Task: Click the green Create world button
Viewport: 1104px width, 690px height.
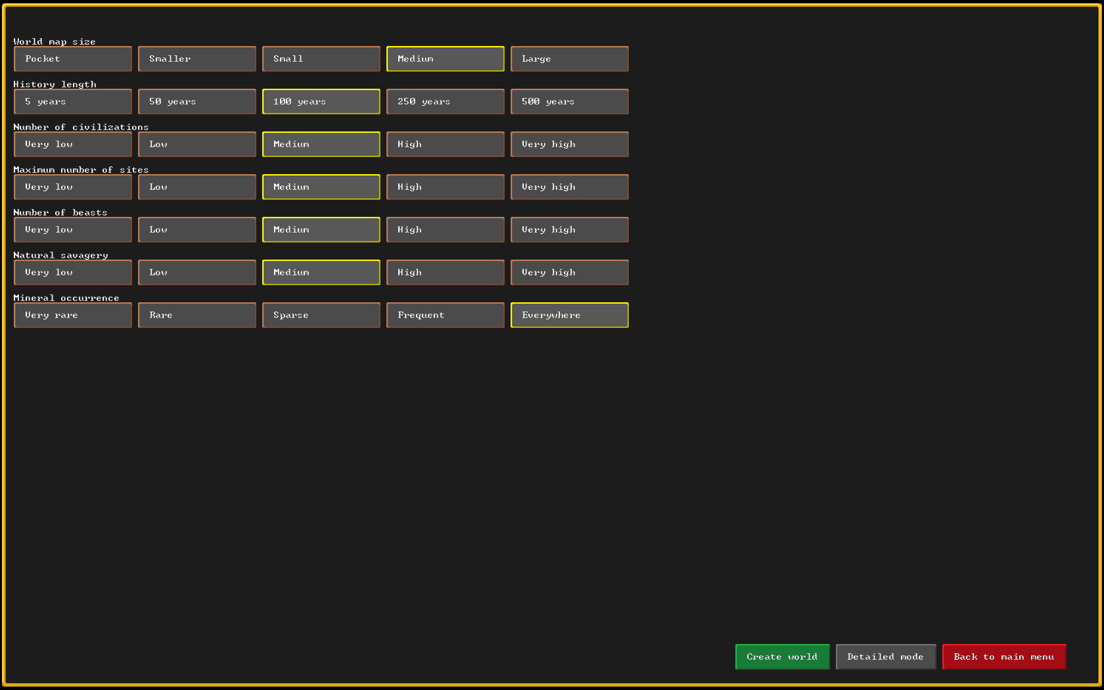Action: 782,657
